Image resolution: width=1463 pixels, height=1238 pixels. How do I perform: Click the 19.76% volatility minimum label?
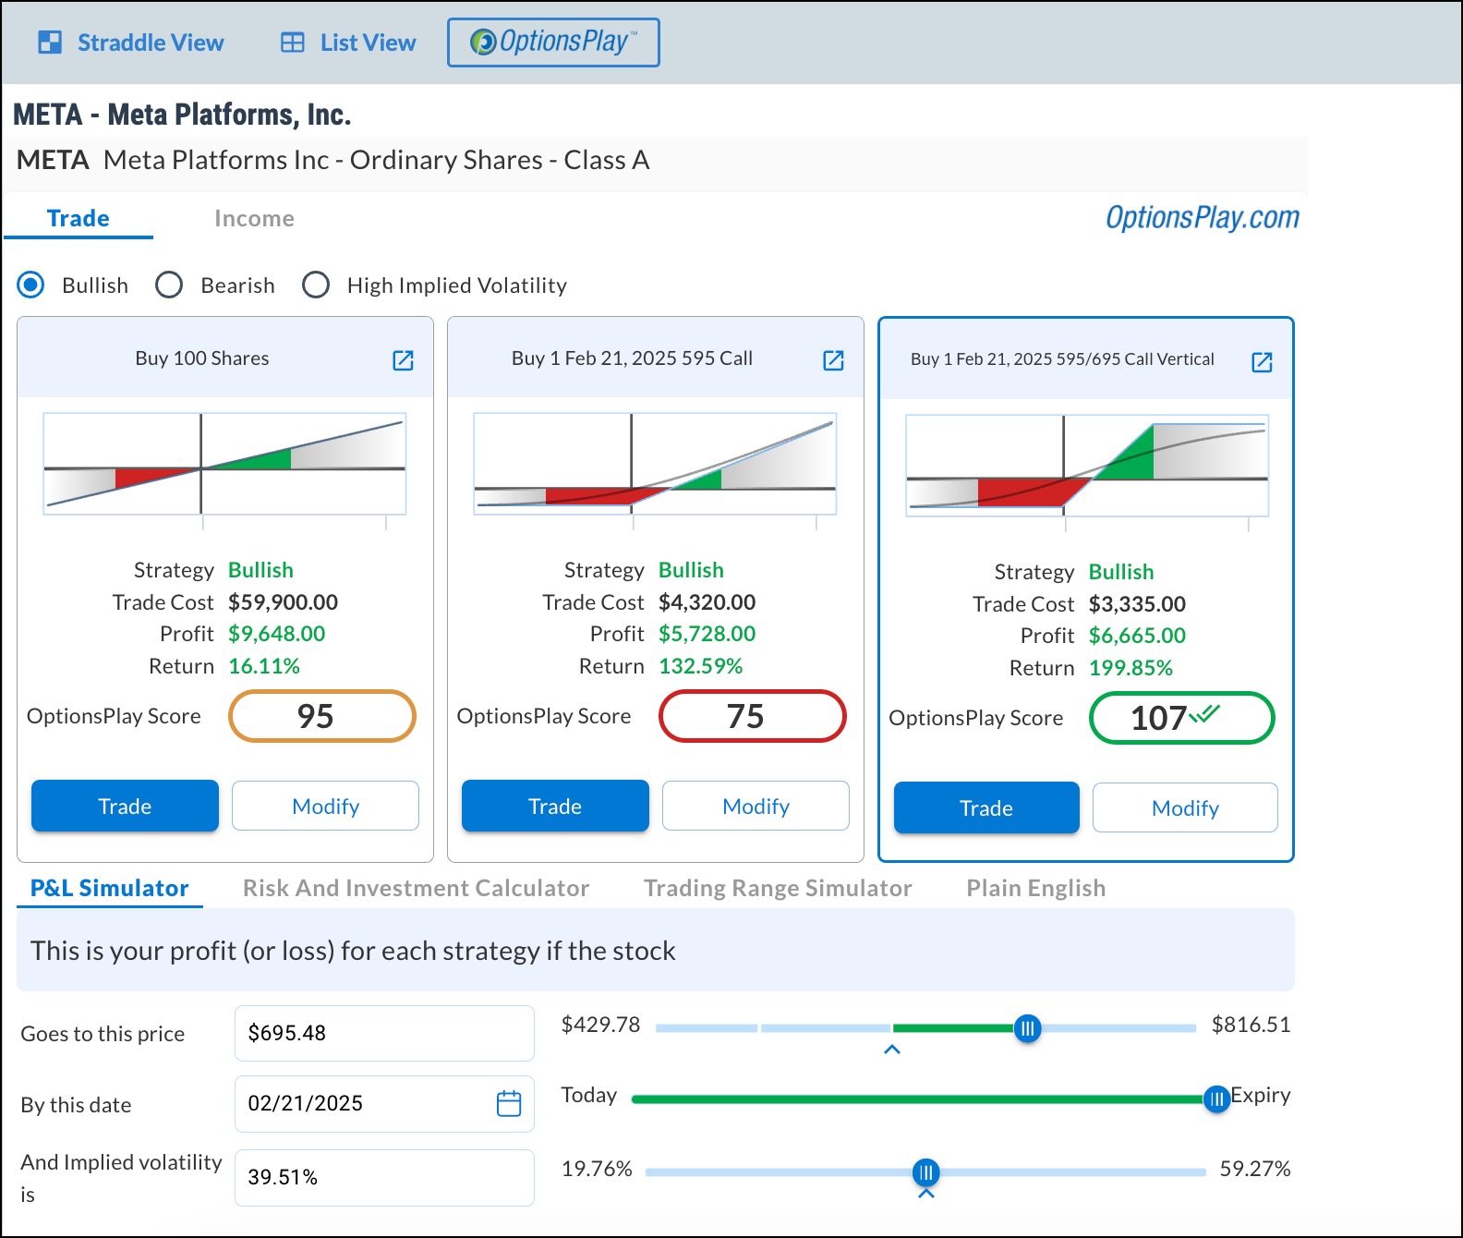pos(597,1169)
